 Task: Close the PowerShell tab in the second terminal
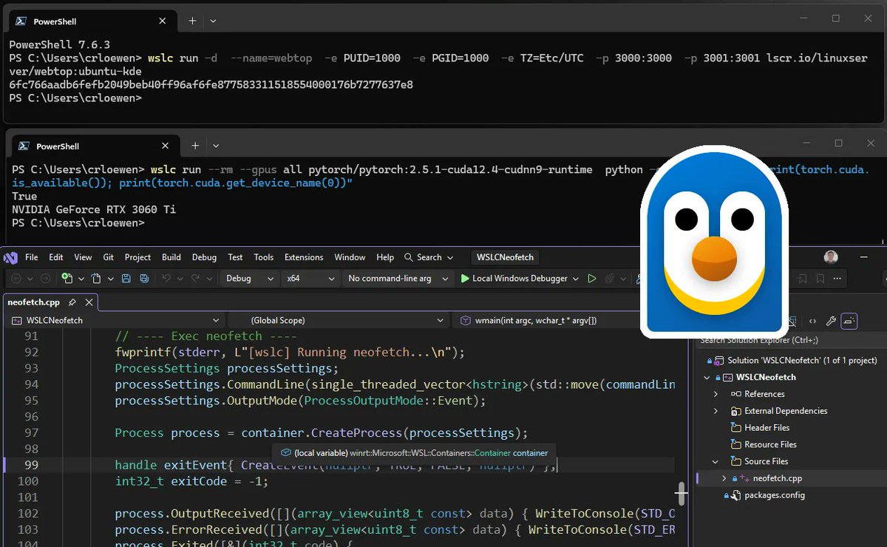tap(166, 146)
